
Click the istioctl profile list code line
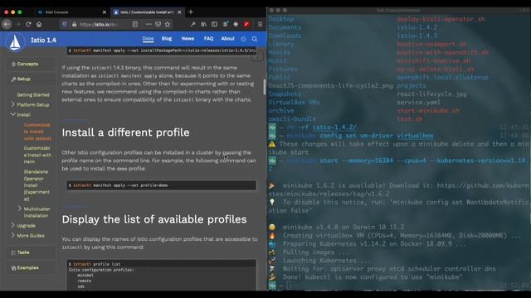95,264
